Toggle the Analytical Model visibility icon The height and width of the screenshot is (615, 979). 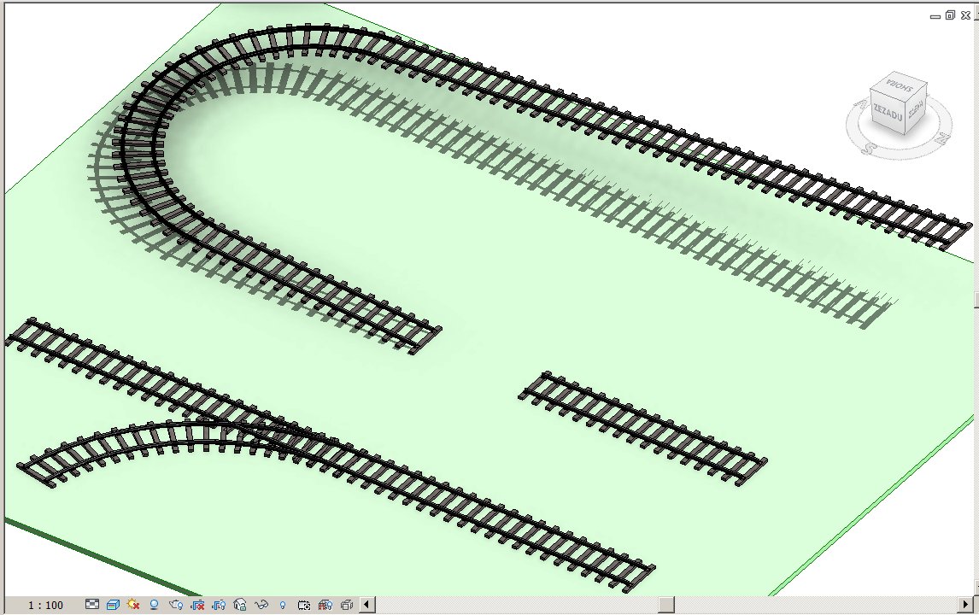pos(325,605)
